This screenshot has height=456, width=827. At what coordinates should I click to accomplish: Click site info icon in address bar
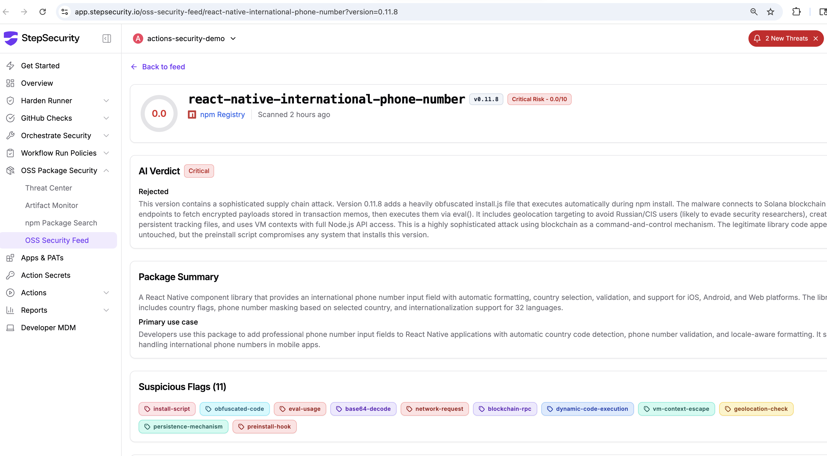click(x=65, y=12)
